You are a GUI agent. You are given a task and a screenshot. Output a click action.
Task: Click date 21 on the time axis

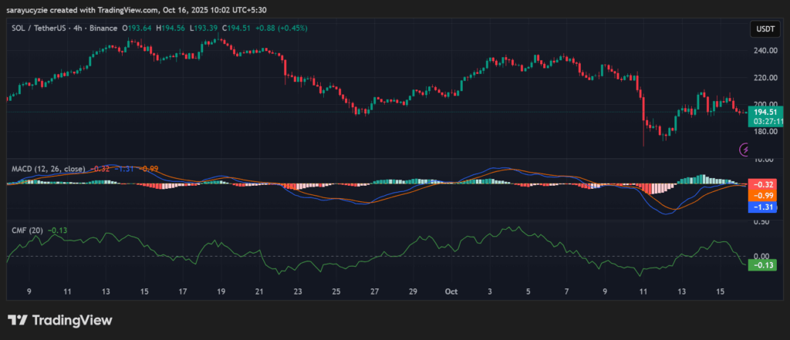pos(259,292)
